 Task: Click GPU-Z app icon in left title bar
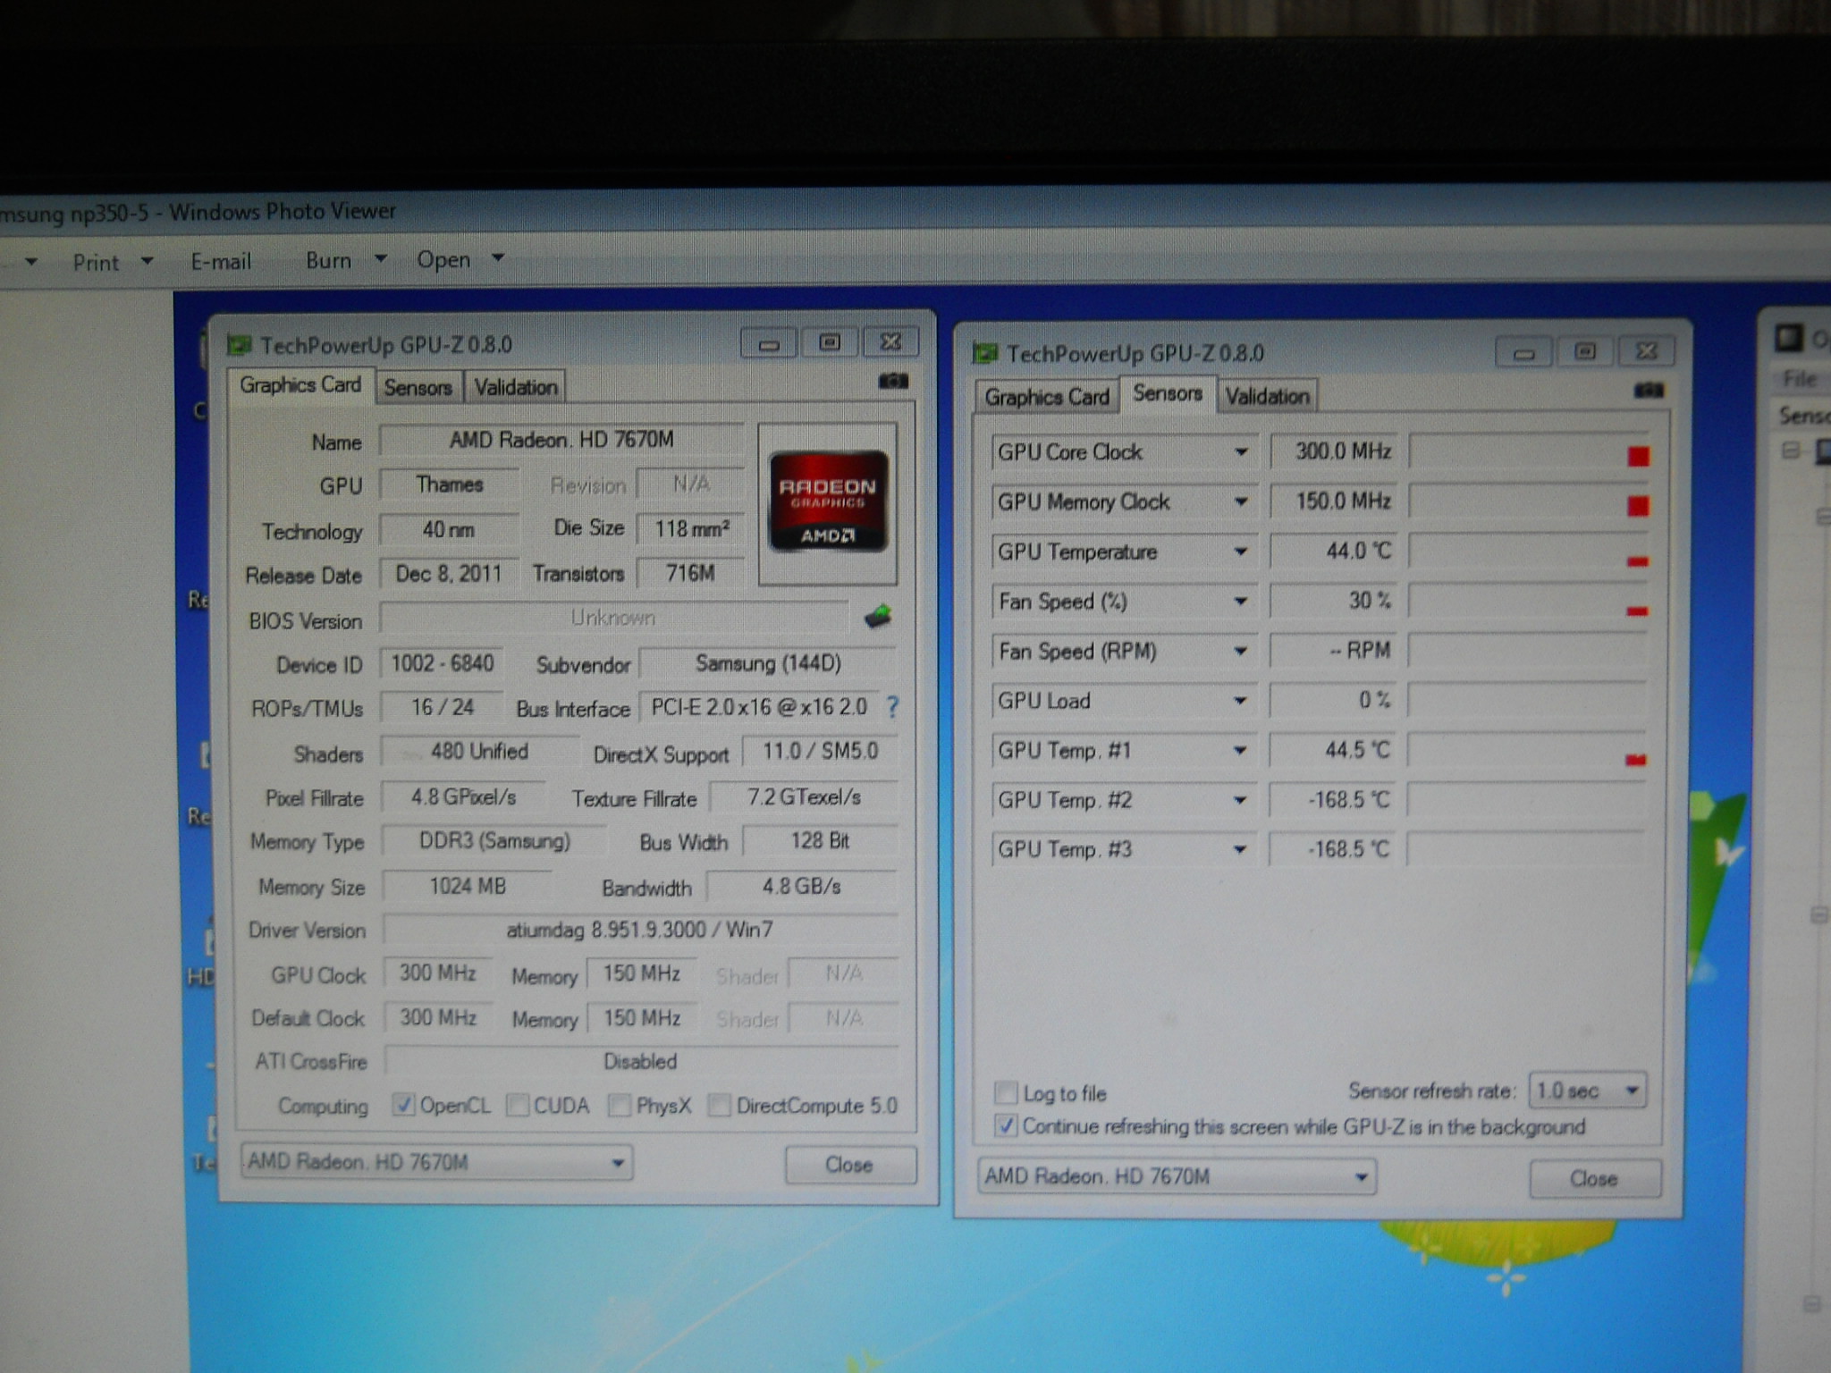(239, 345)
